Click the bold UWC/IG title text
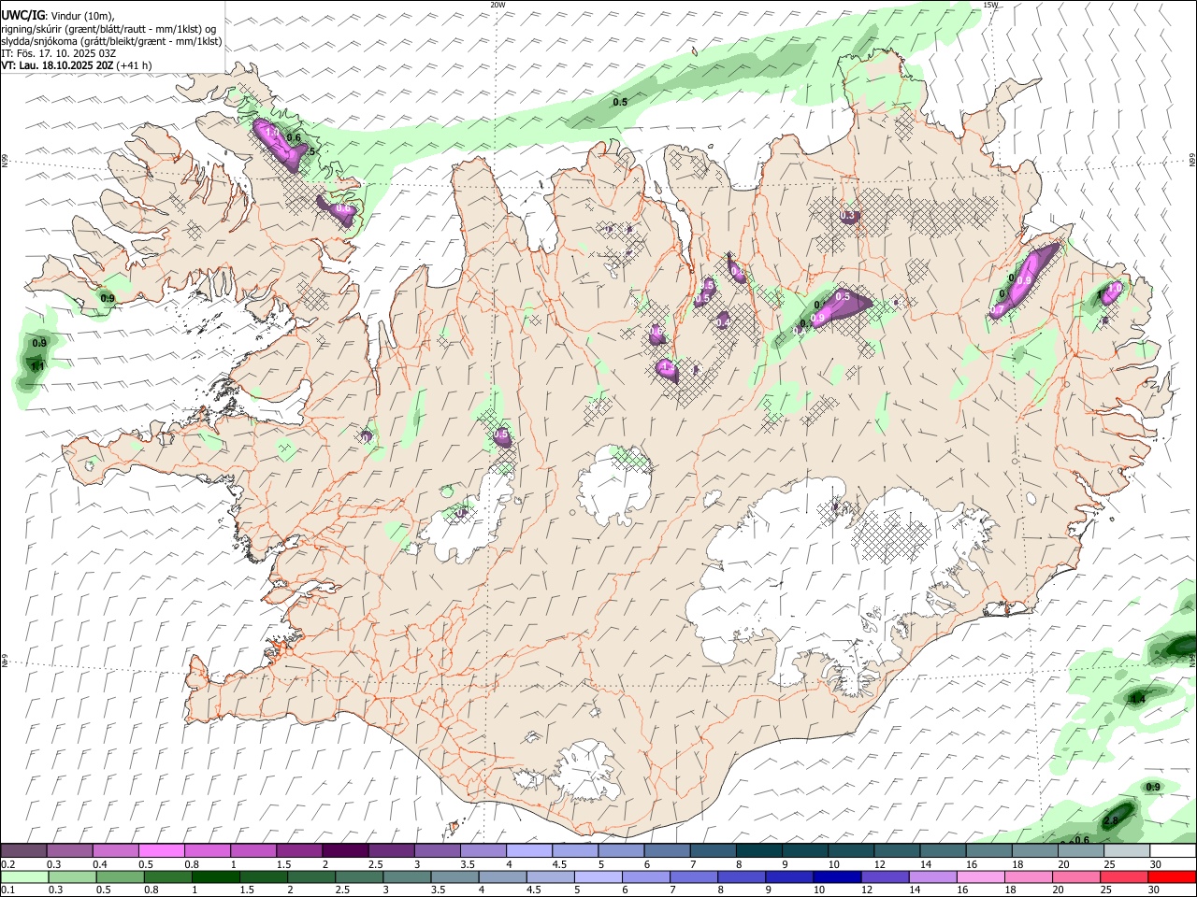 click(x=22, y=15)
